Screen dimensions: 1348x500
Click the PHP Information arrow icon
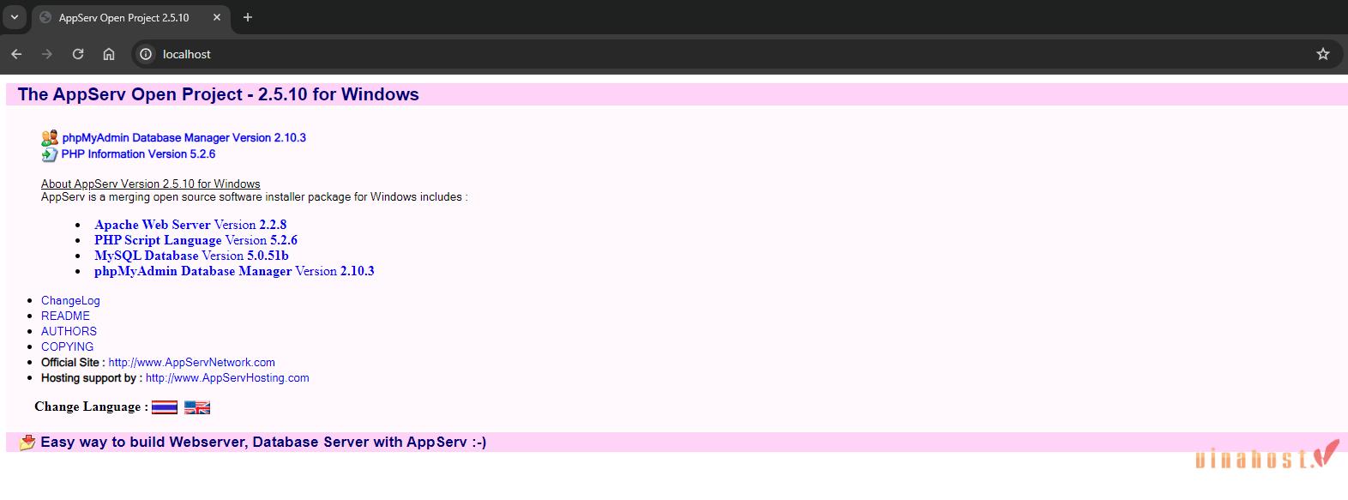pos(50,154)
